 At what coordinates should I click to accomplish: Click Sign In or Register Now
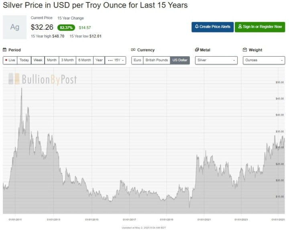tap(260, 27)
